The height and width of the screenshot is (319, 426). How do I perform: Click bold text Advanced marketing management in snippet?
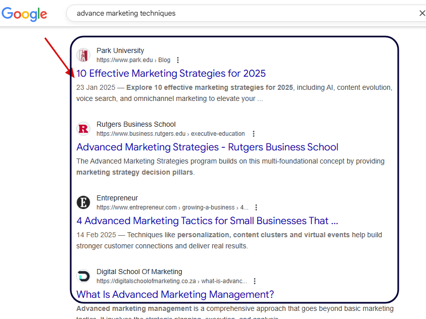pyautogui.click(x=134, y=308)
